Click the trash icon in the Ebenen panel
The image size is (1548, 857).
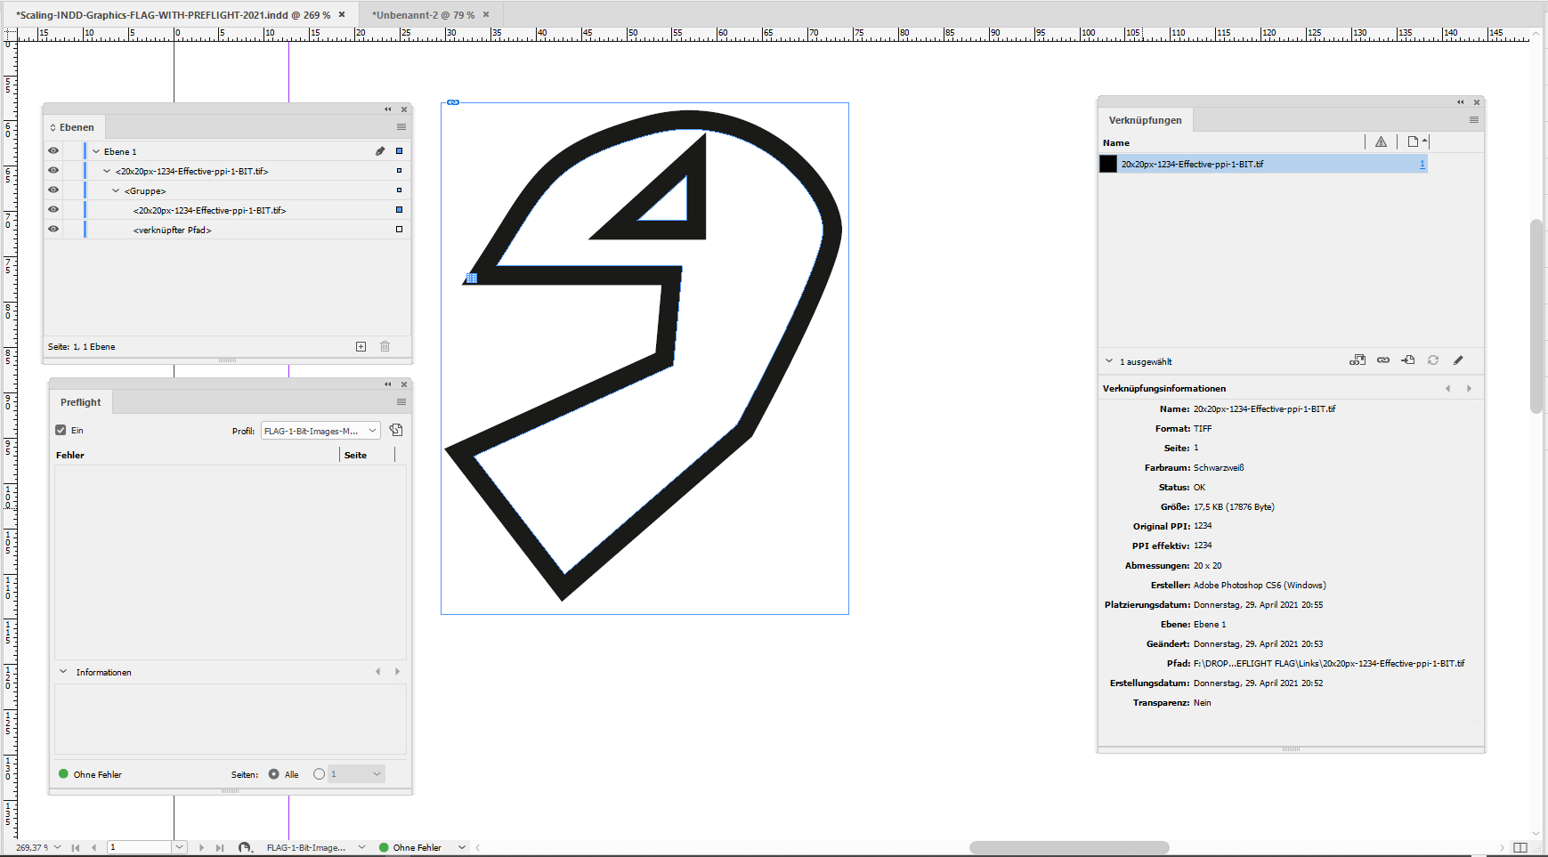click(385, 346)
